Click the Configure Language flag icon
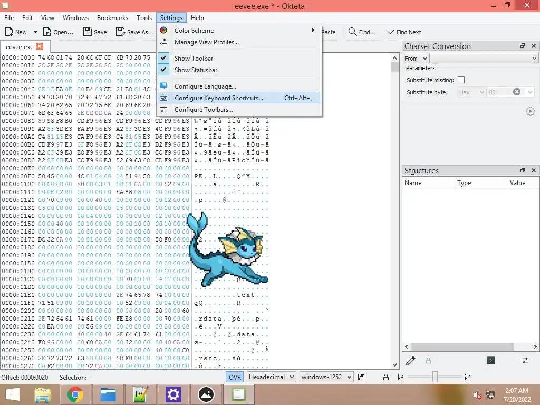540x405 pixels. pyautogui.click(x=163, y=86)
